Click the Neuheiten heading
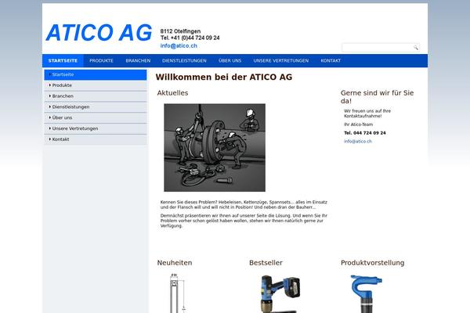The height and width of the screenshot is (313, 470). point(175,263)
